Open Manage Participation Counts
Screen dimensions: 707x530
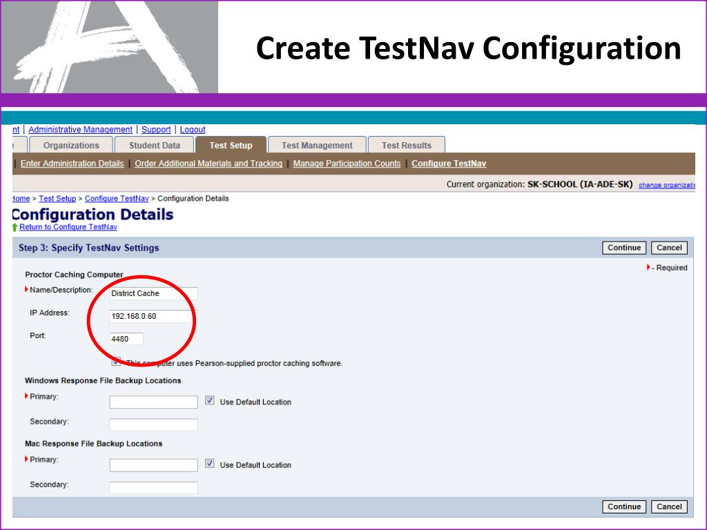tap(347, 164)
